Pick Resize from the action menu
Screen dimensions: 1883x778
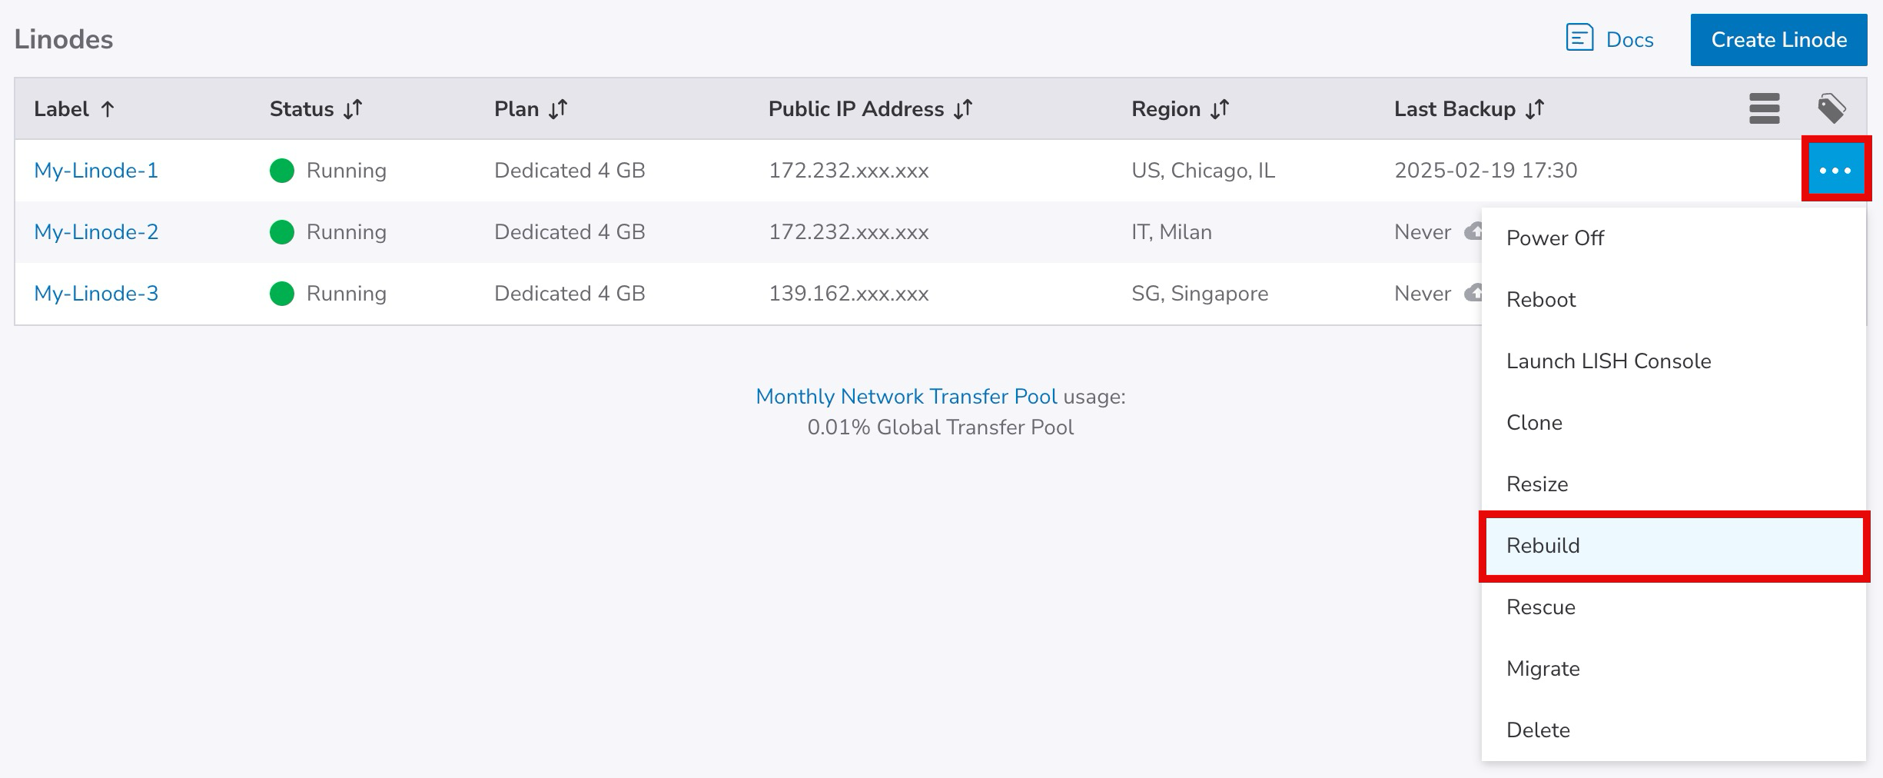[1537, 484]
